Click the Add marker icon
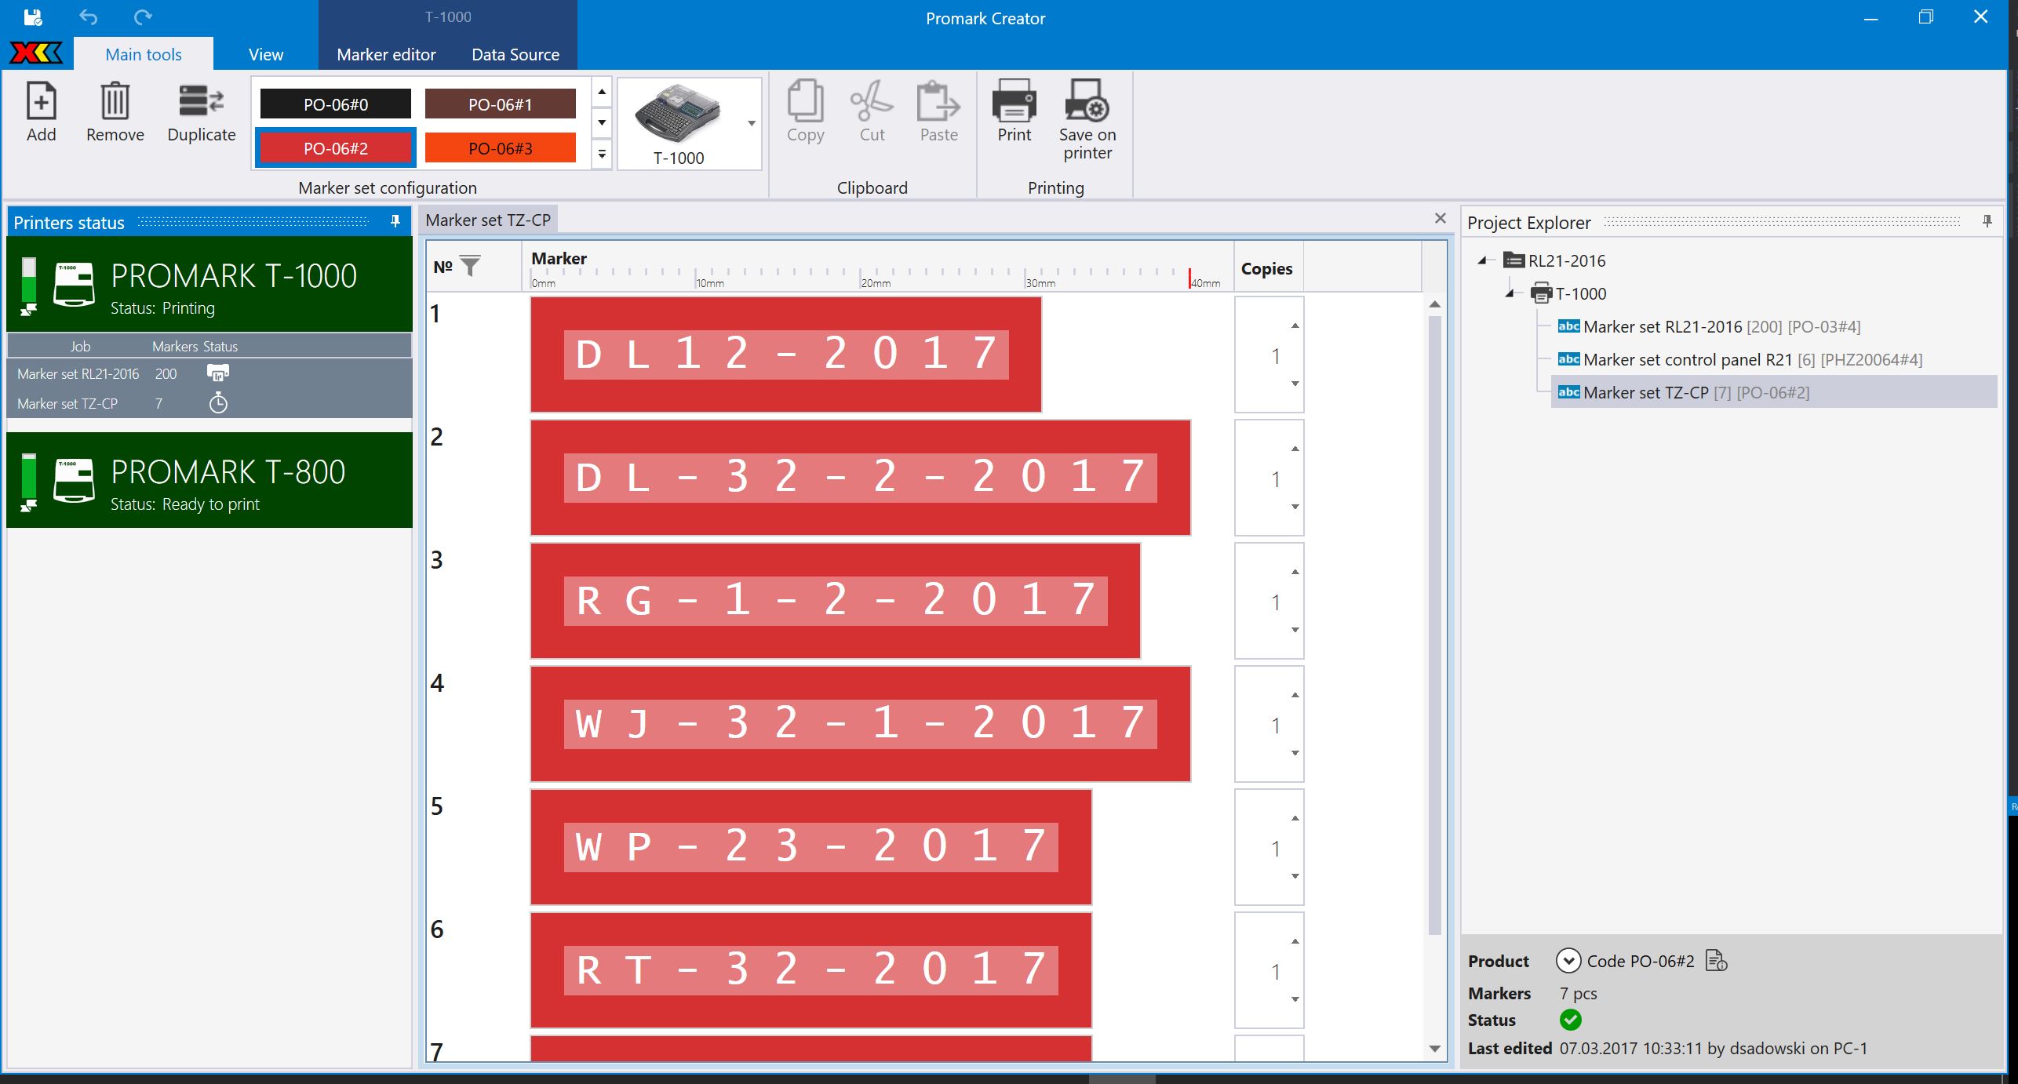Viewport: 2018px width, 1084px height. [41, 101]
